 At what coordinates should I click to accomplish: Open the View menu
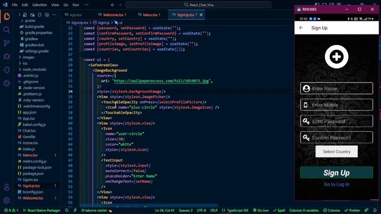pos(55,5)
